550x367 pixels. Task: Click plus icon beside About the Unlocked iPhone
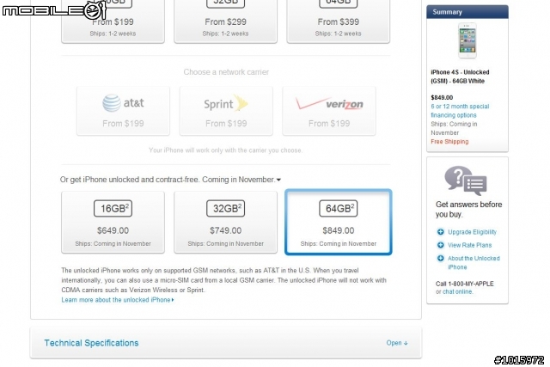point(440,258)
